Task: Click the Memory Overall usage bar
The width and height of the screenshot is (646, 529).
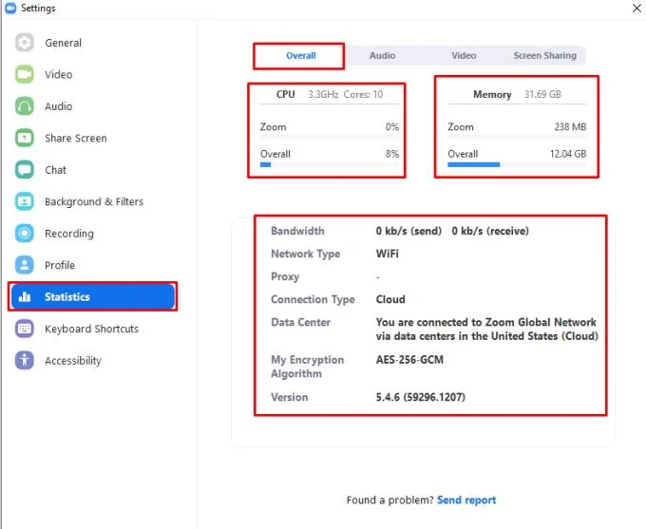Action: pos(517,165)
